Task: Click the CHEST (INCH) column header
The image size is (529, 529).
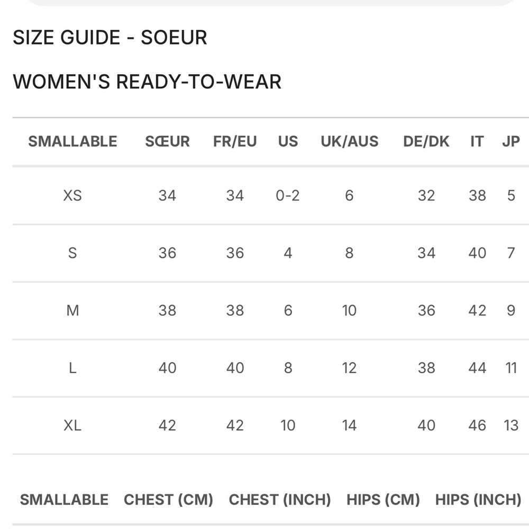Action: coord(279,499)
